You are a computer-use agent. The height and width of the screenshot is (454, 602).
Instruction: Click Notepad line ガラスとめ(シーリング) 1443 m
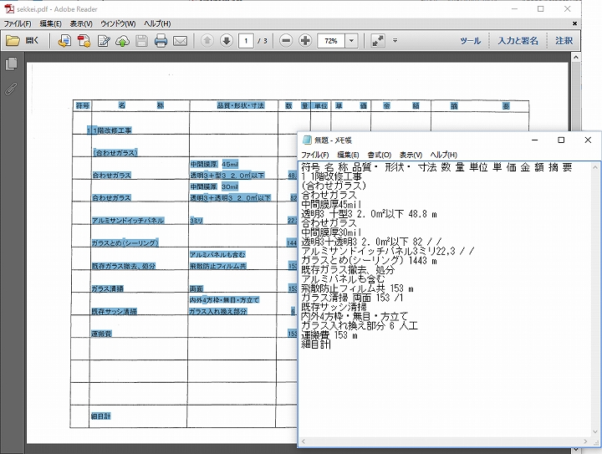369,261
